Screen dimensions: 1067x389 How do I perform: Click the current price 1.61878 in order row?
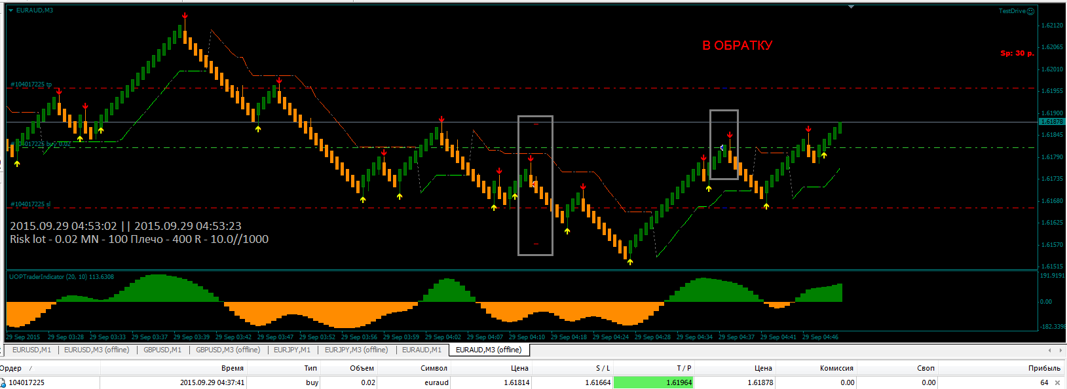[760, 382]
